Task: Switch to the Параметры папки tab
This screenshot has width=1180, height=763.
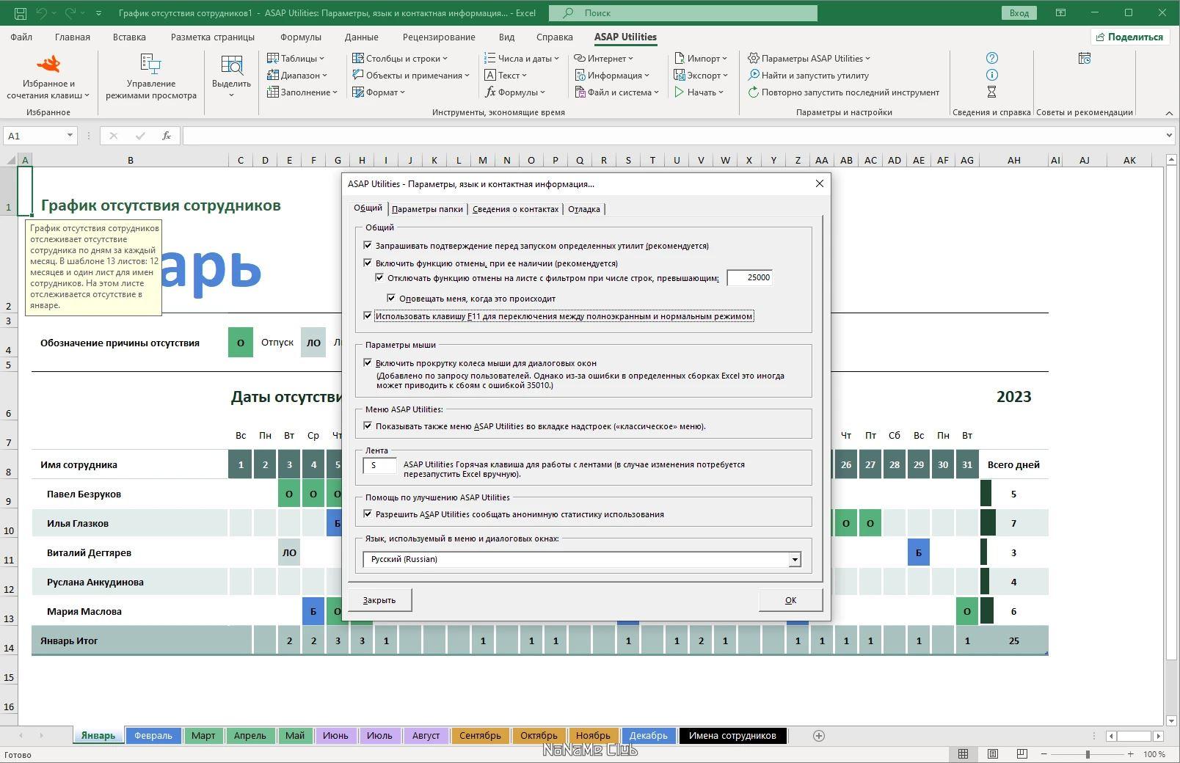Action: tap(426, 209)
